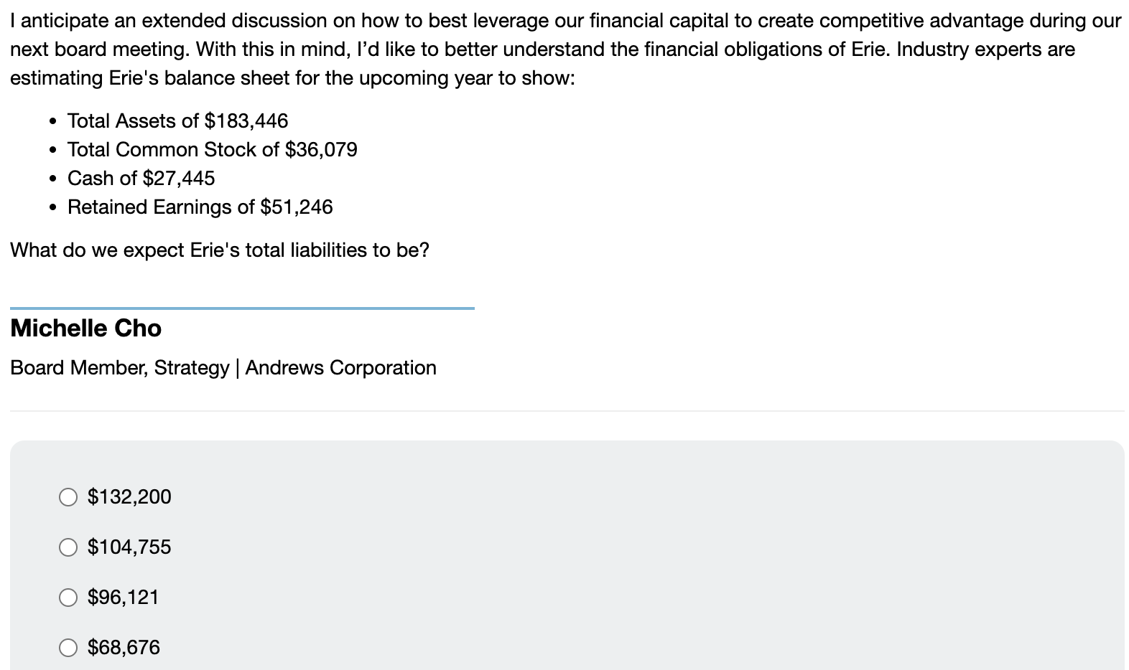Image resolution: width=1129 pixels, height=670 pixels.
Task: Click the "Total Common Stock of $36,079" bullet
Action: pos(213,149)
